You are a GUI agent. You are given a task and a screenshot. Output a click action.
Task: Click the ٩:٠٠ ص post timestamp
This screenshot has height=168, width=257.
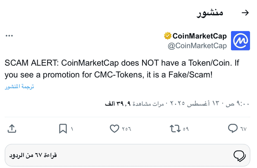237,103
